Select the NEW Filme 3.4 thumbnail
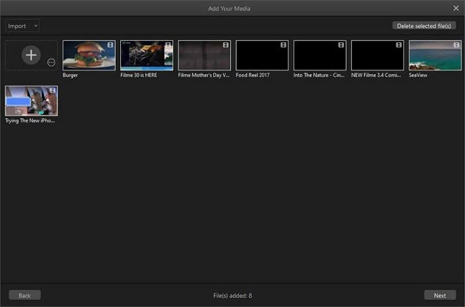Viewport: 465px width, 307px height. pyautogui.click(x=378, y=55)
